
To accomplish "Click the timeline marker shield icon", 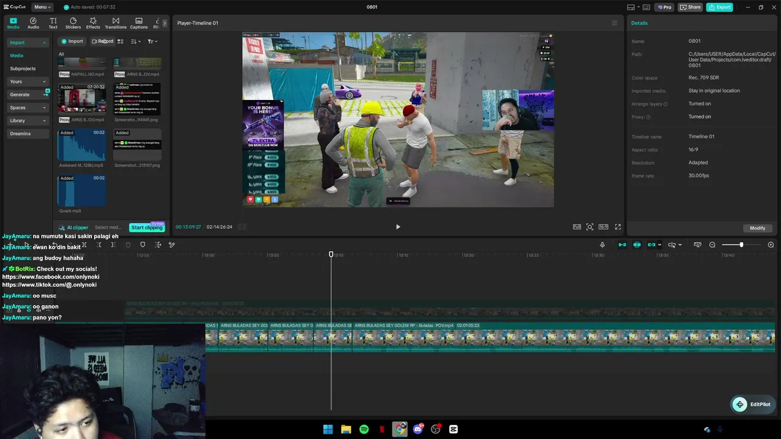I will click(x=143, y=244).
